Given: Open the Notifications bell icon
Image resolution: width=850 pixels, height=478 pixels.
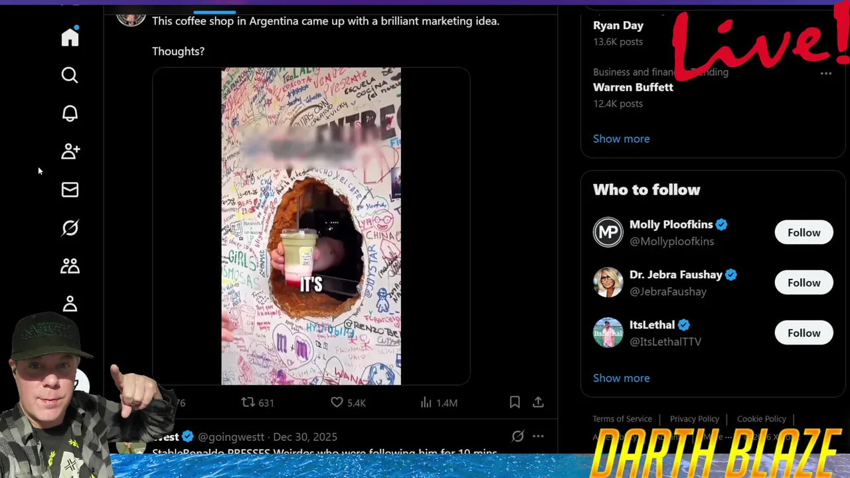Looking at the screenshot, I should (x=70, y=114).
